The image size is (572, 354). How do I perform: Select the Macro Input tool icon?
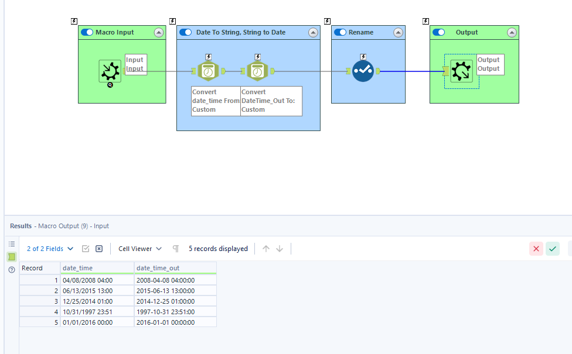110,71
